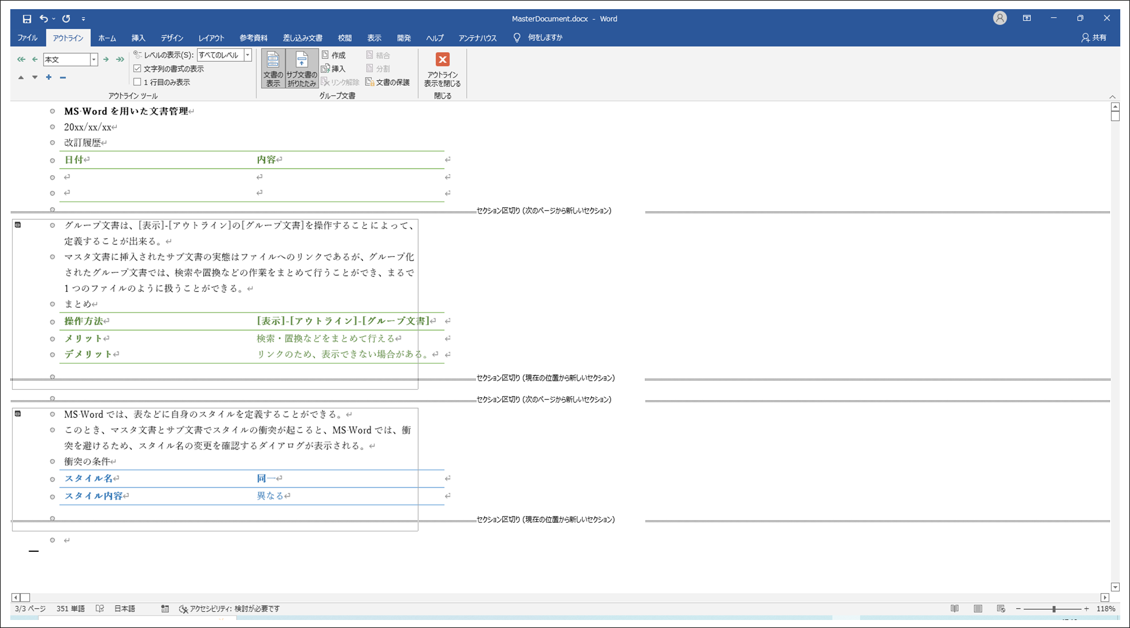Demote the item one outline level
The image size is (1130, 628).
pos(106,60)
